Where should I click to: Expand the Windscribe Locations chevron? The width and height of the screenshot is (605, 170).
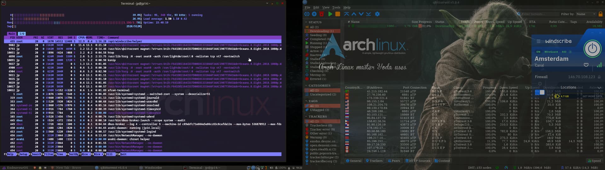point(599,88)
